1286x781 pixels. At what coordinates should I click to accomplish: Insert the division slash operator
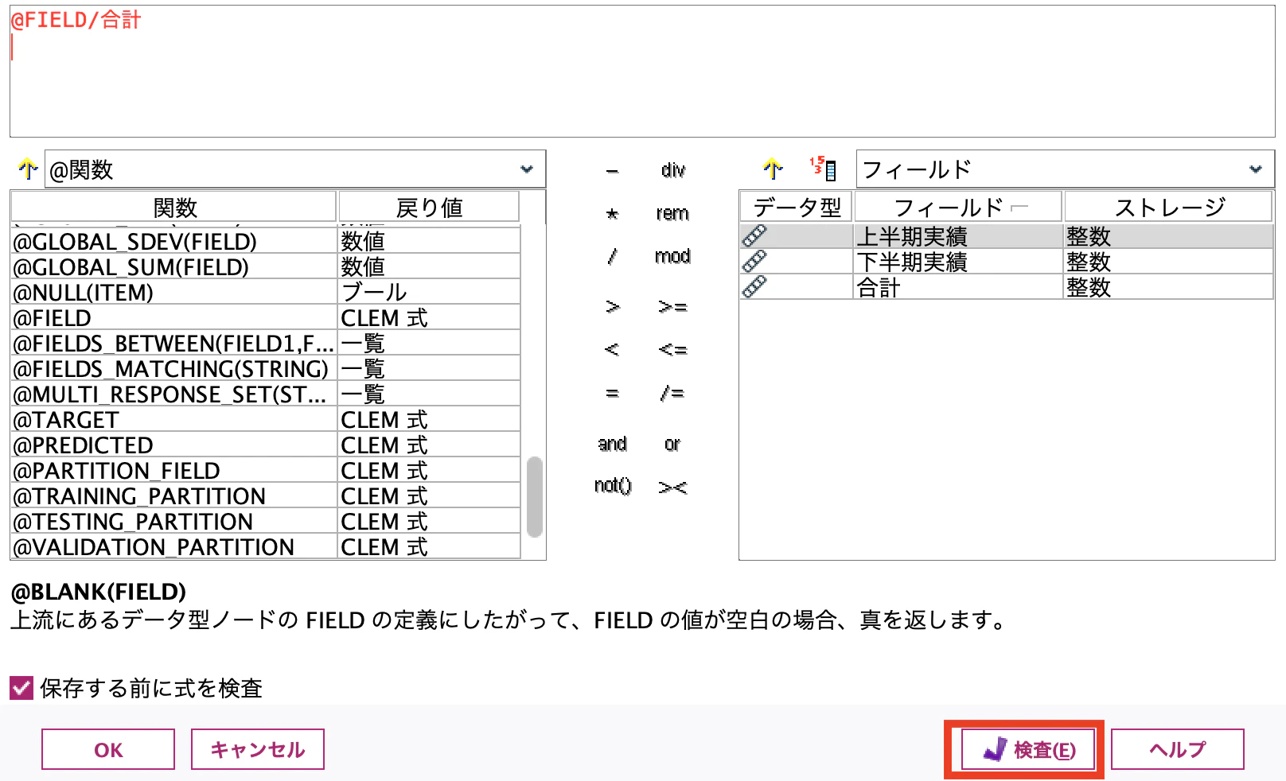pos(612,256)
